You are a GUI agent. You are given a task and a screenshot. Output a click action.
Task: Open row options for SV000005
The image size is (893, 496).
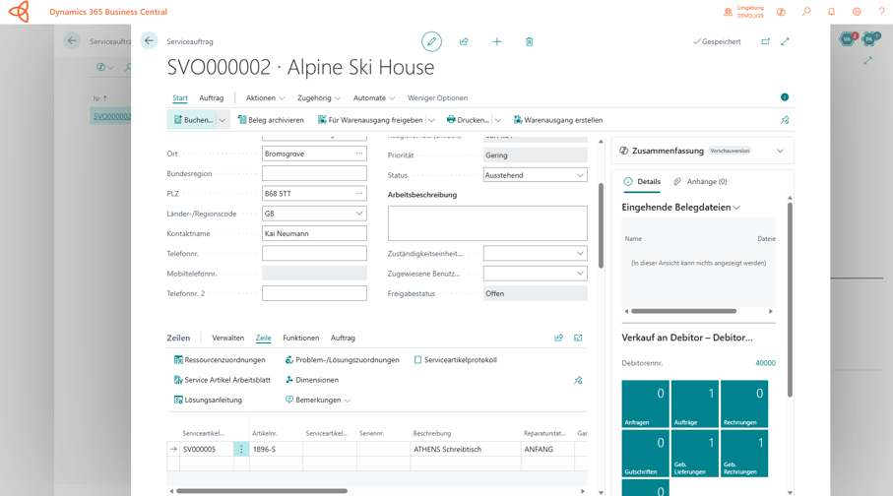(x=241, y=450)
